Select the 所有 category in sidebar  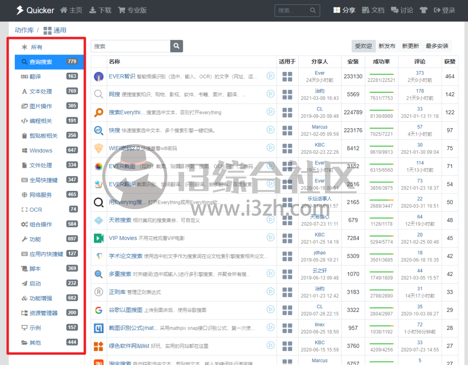point(49,47)
